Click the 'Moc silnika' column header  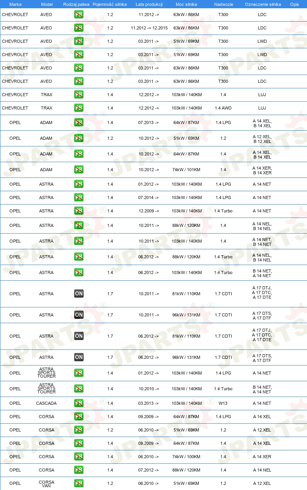[x=186, y=4]
